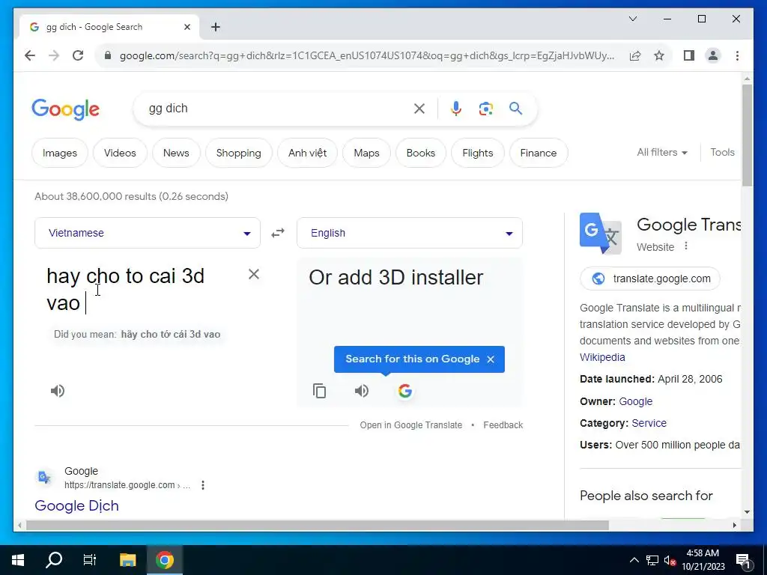Viewport: 767px width, 575px height.
Task: Select the Maps filter
Action: tap(366, 153)
